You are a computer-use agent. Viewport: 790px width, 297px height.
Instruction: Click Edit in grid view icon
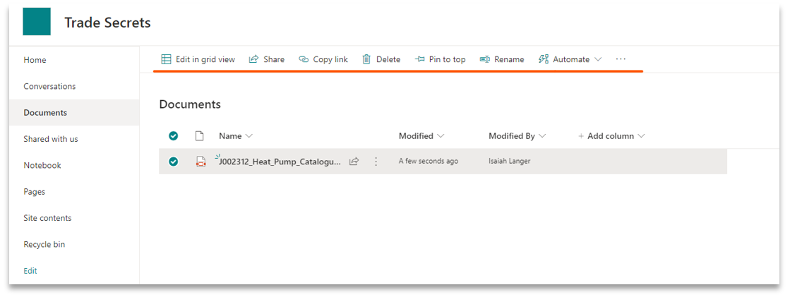pyautogui.click(x=167, y=59)
